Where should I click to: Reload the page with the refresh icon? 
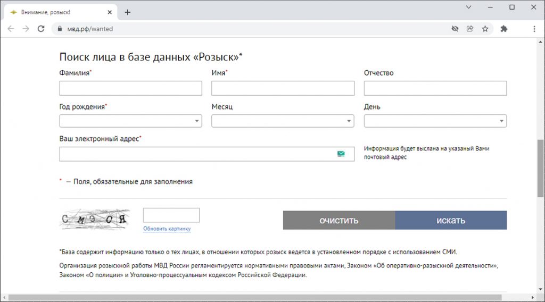tap(41, 29)
